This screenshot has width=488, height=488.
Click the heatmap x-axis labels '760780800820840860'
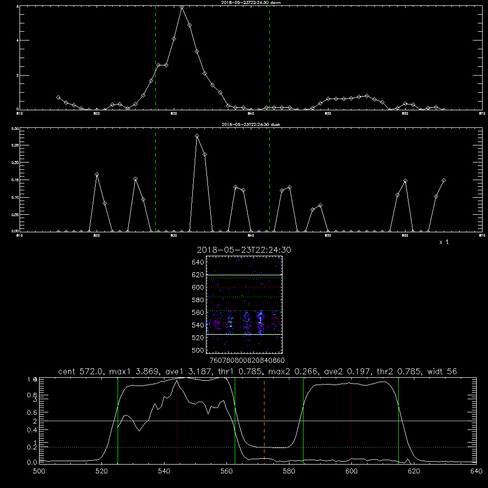[x=247, y=361]
